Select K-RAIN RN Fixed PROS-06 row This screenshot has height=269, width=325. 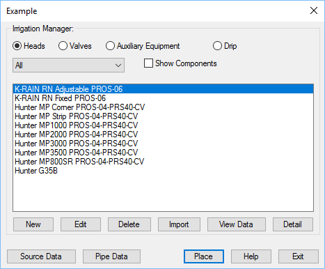point(163,98)
